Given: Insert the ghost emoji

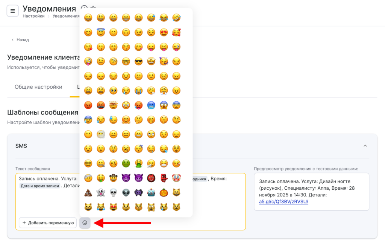Looking at the screenshot, I should pos(101,193).
